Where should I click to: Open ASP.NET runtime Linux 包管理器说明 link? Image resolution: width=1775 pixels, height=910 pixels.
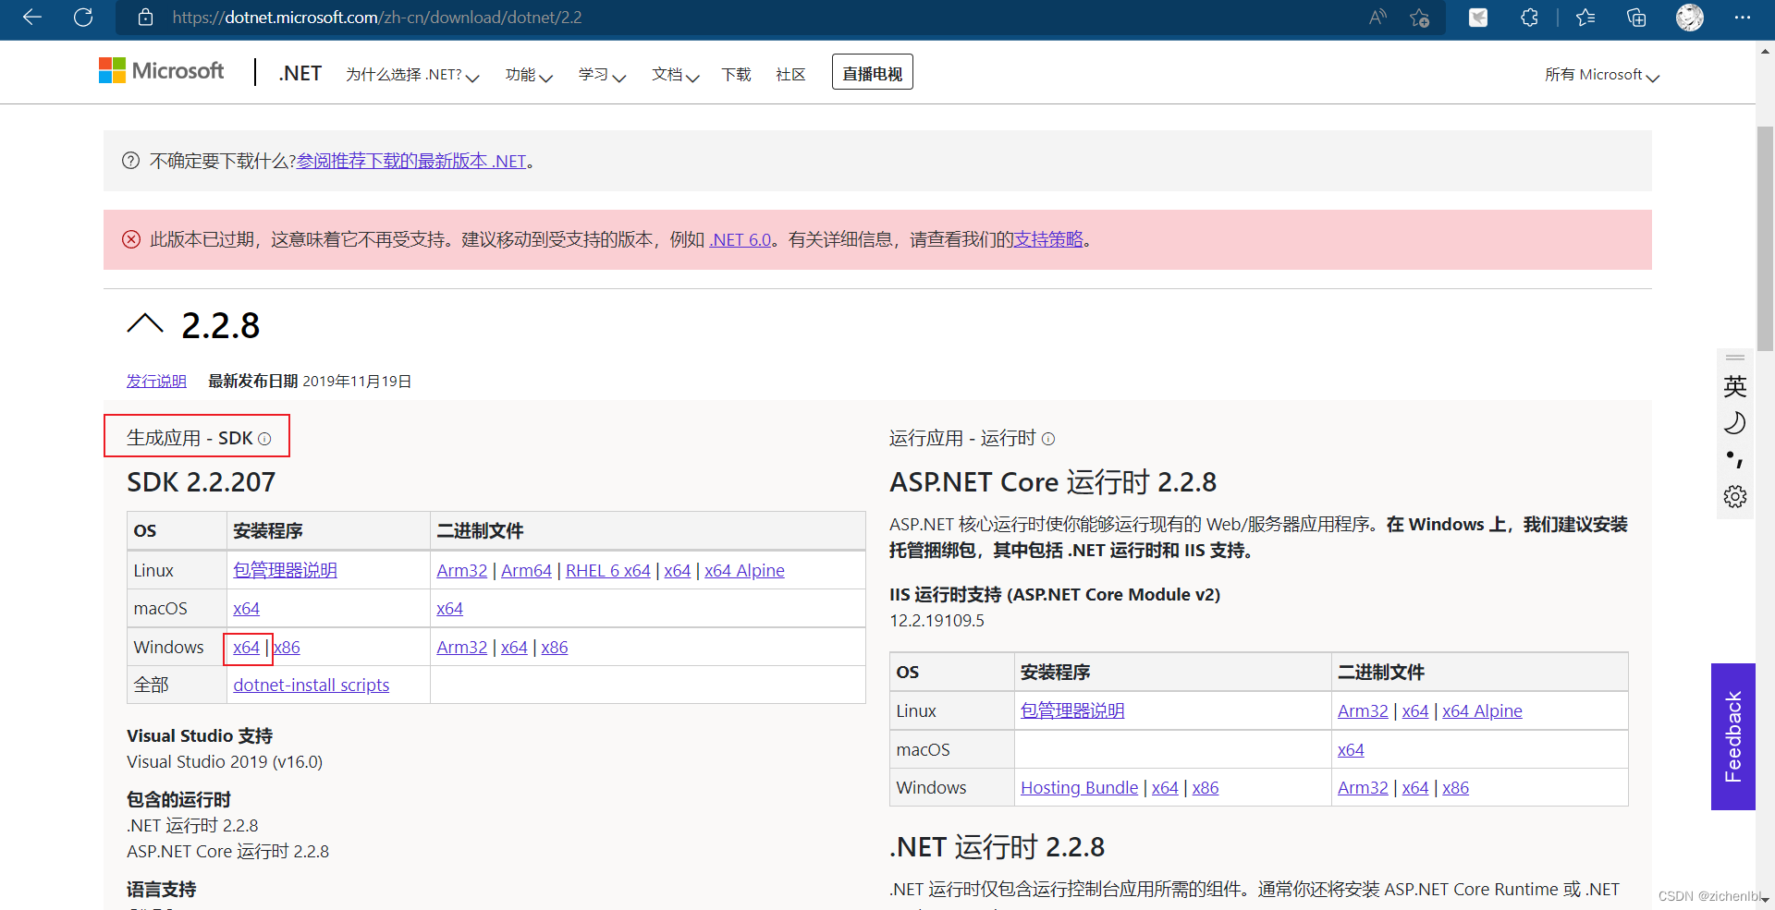click(1072, 710)
